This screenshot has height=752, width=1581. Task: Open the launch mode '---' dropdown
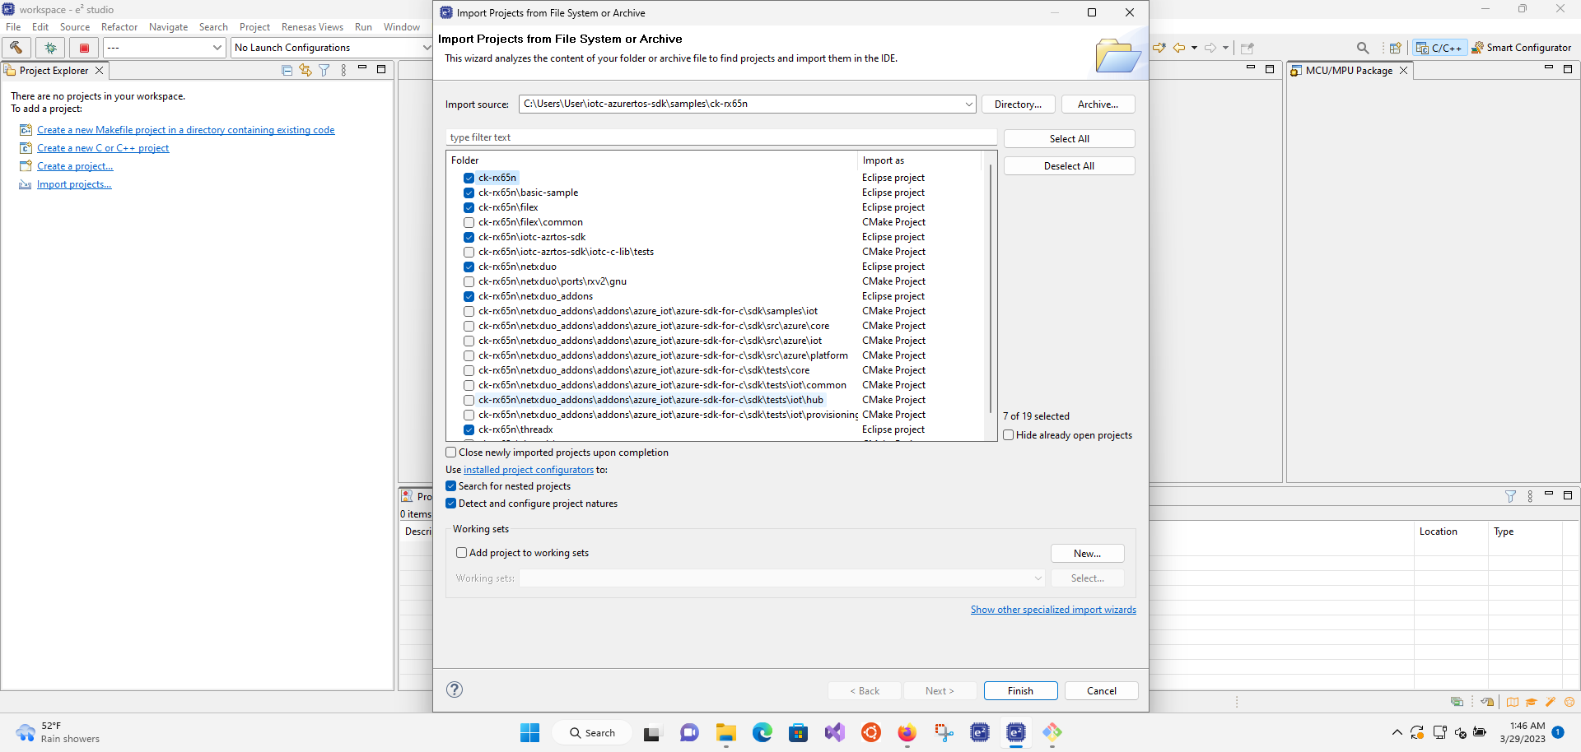click(x=217, y=48)
